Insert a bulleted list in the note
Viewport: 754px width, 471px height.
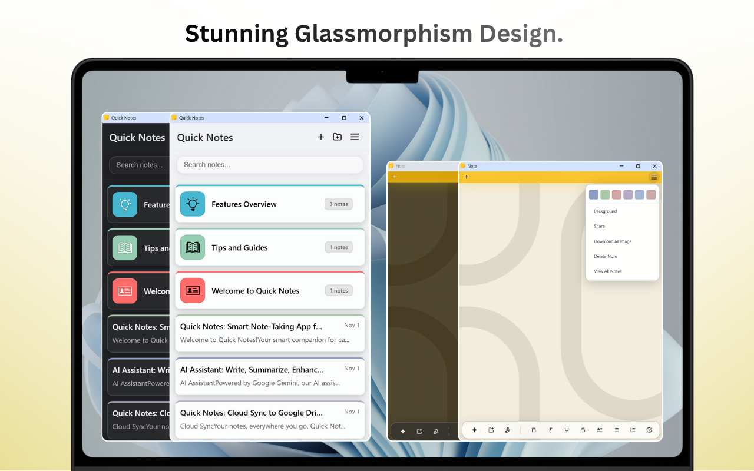coord(616,430)
